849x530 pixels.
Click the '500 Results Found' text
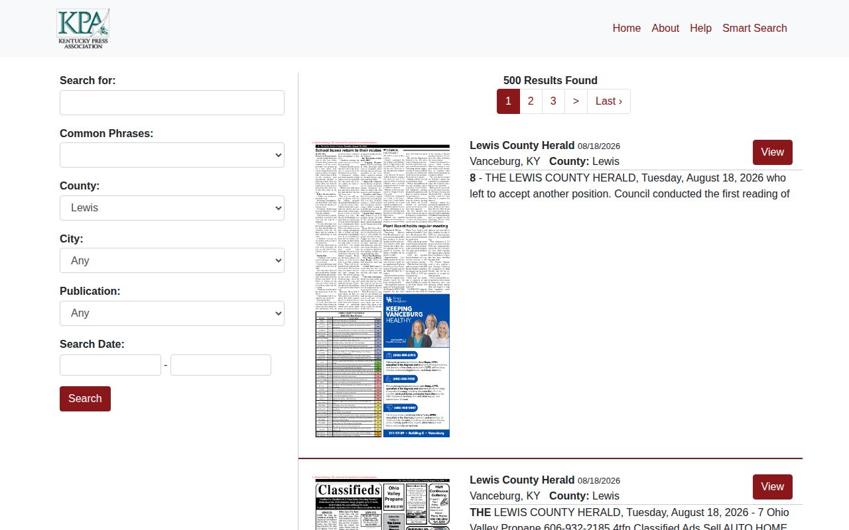pyautogui.click(x=551, y=80)
